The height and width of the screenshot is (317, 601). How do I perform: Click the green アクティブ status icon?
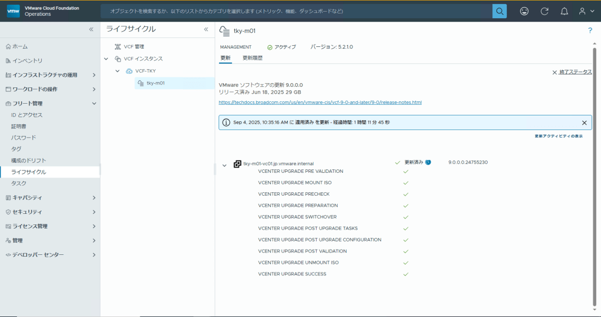click(x=270, y=47)
